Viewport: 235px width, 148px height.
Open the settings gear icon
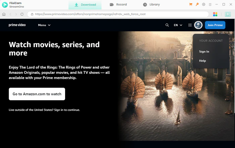tap(204, 5)
